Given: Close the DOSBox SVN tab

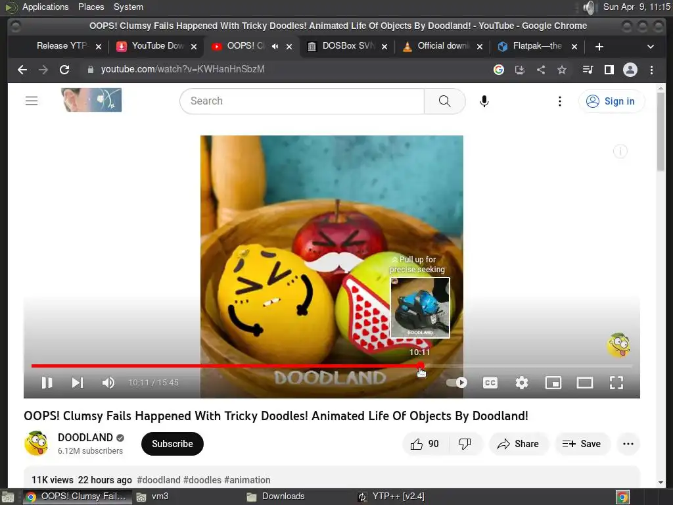Looking at the screenshot, I should 384,47.
